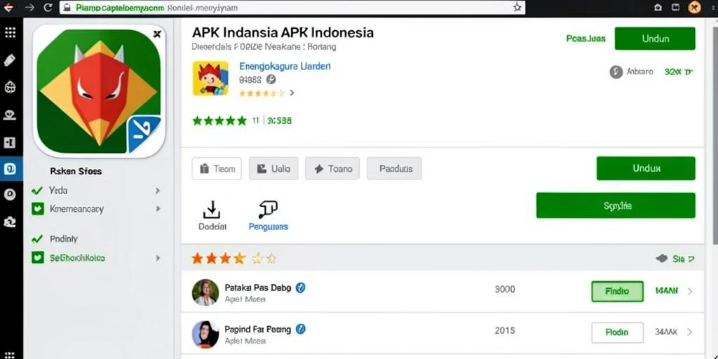Click the 3000 value
Screen dimensions: 718x359
(x=505, y=290)
